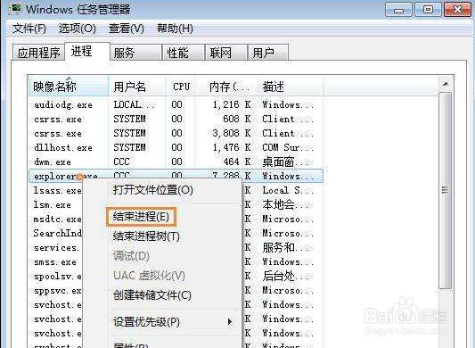Click the 后台处 description of spoolsv
Screen dimensions: 475x348
click(x=286, y=277)
